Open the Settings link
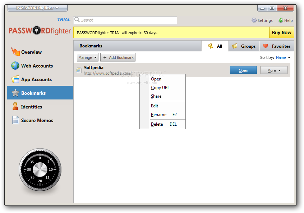The image size is (304, 213). click(262, 20)
